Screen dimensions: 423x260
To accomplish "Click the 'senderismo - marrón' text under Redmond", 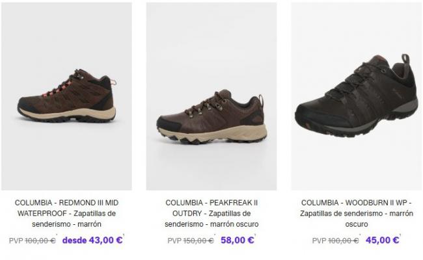I will 66,224.
